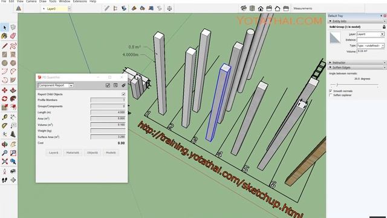Choose the Scale tool
This screenshot has width=387, height=218.
tap(4, 107)
